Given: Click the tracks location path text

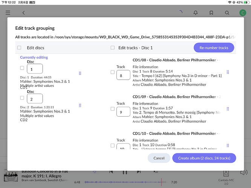Looking at the screenshot, I should tap(125, 37).
